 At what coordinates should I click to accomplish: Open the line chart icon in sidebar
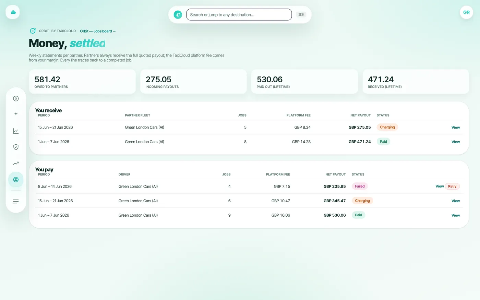coord(16,131)
